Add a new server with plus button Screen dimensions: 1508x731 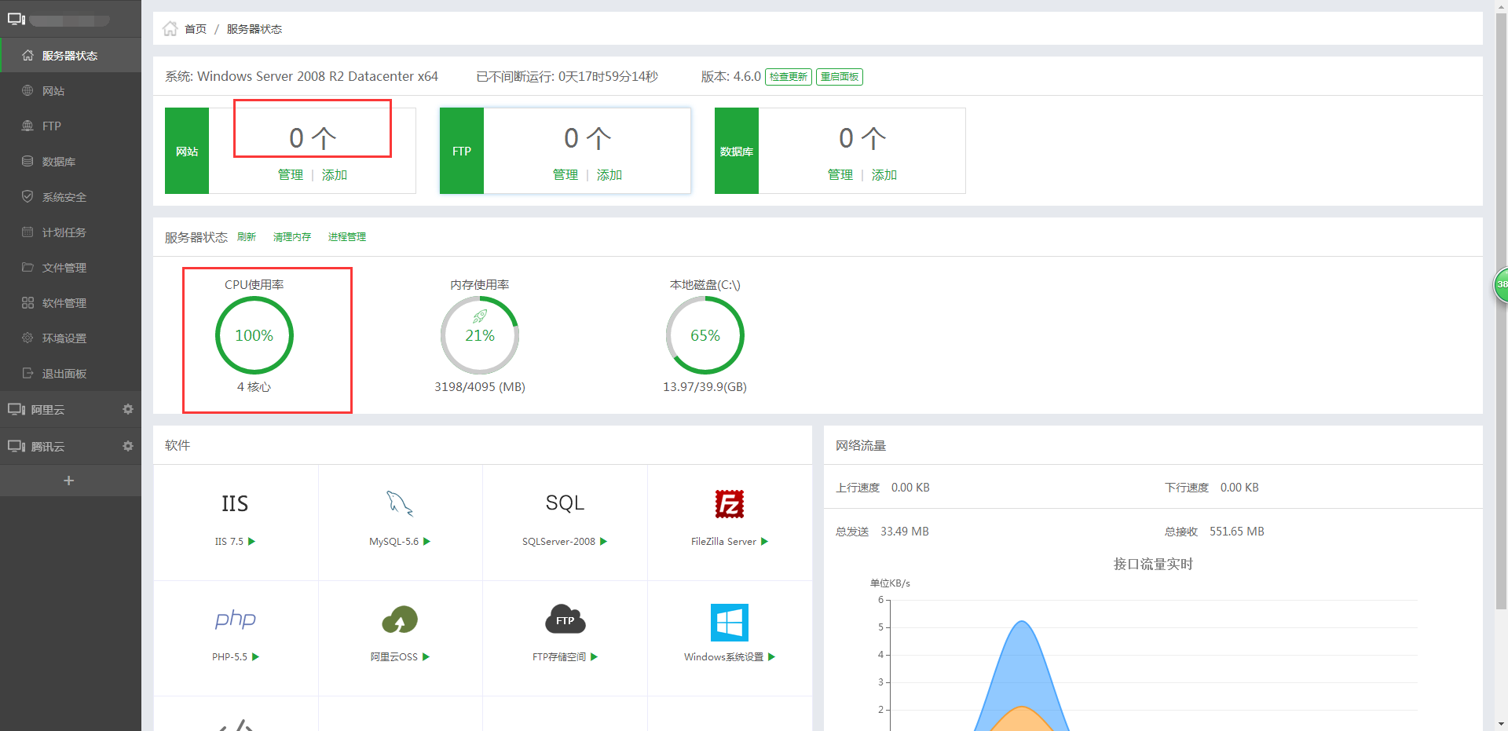(x=69, y=481)
